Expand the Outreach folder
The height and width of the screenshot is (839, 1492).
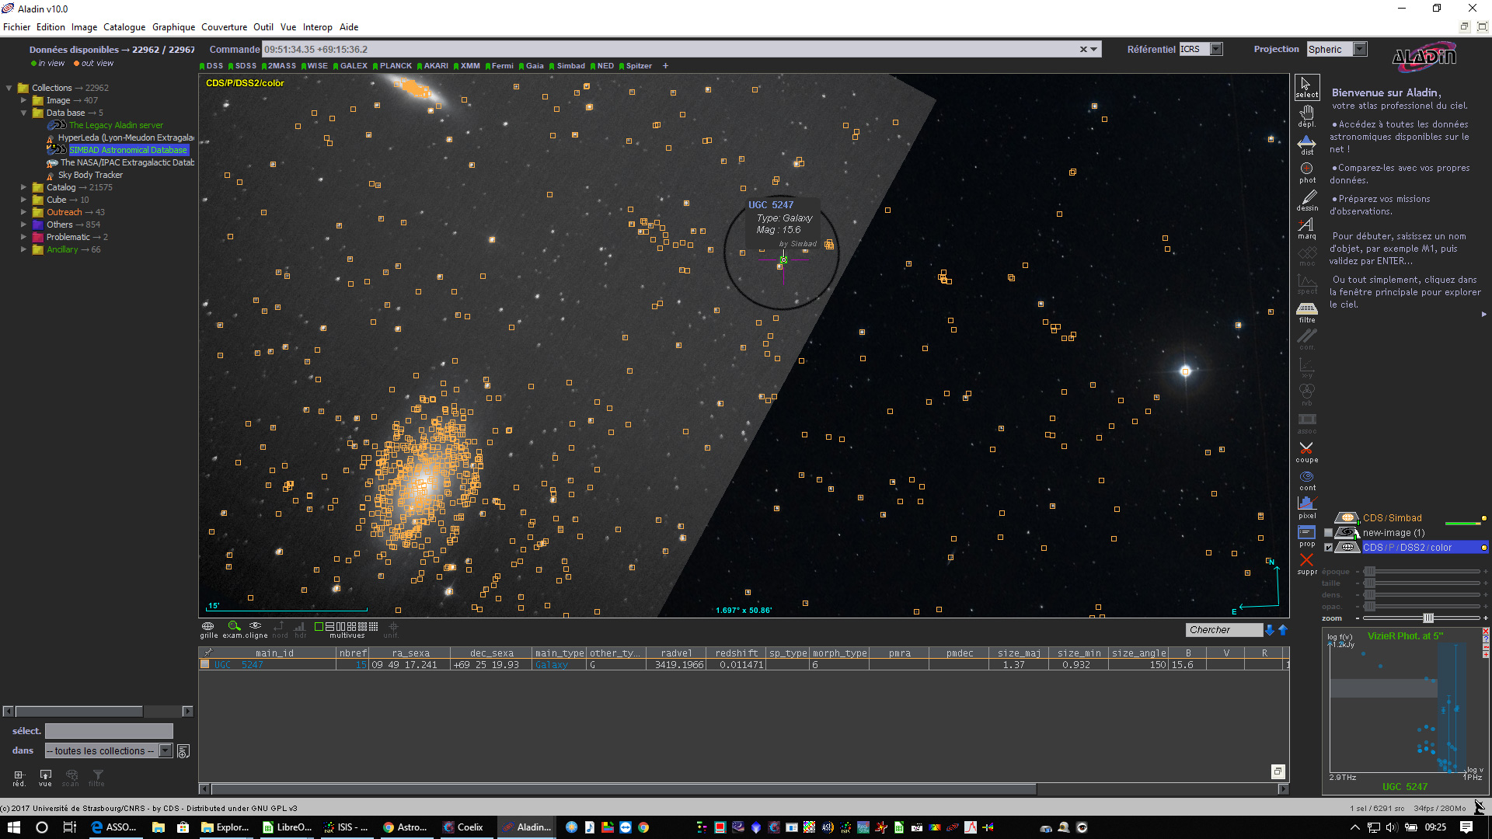pyautogui.click(x=23, y=212)
